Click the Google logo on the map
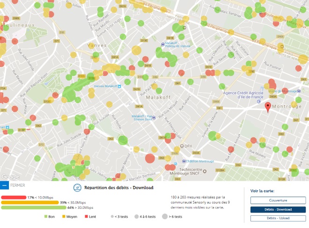The image size is (309, 228). tap(10, 177)
